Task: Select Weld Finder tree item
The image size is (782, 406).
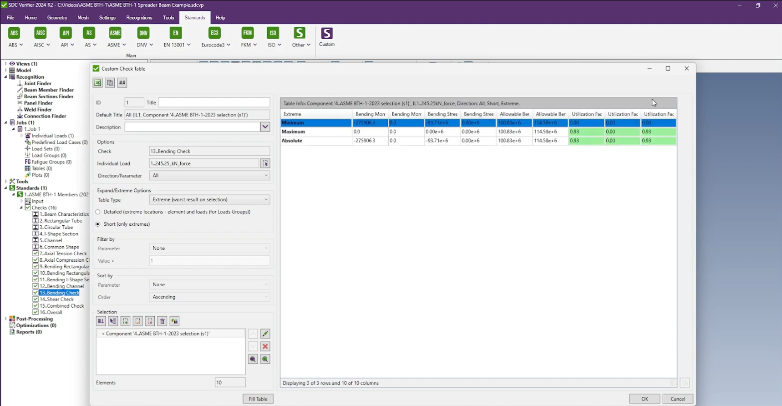Action: pos(38,110)
